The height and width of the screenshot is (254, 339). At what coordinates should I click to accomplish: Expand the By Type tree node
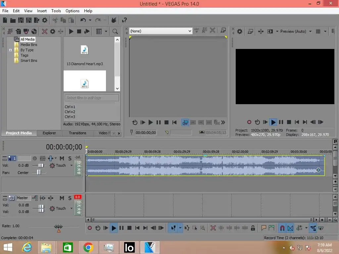tap(10, 50)
